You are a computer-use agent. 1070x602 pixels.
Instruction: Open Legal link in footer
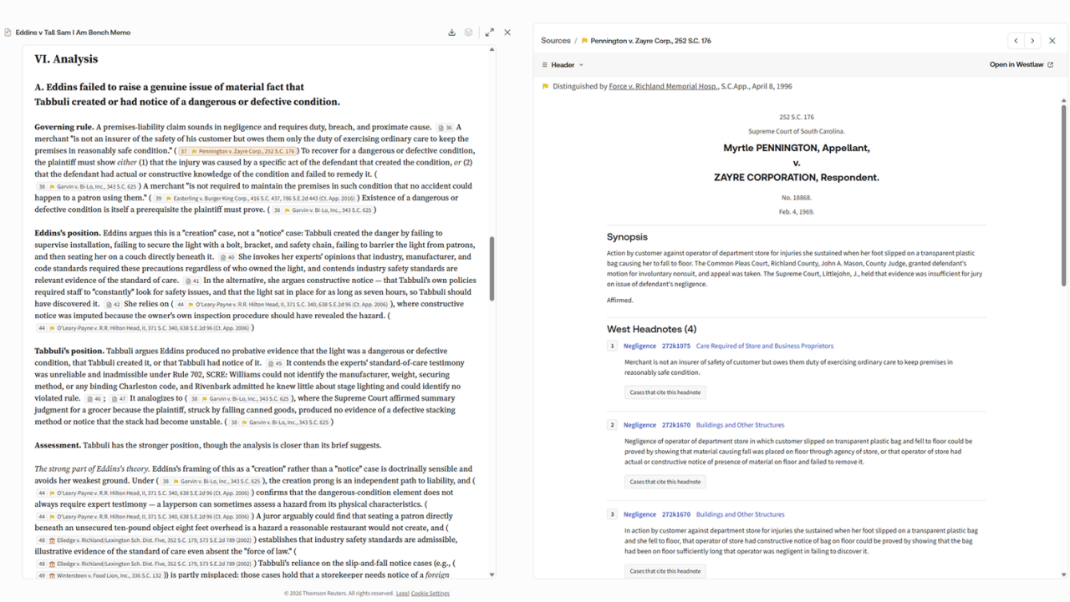[402, 594]
